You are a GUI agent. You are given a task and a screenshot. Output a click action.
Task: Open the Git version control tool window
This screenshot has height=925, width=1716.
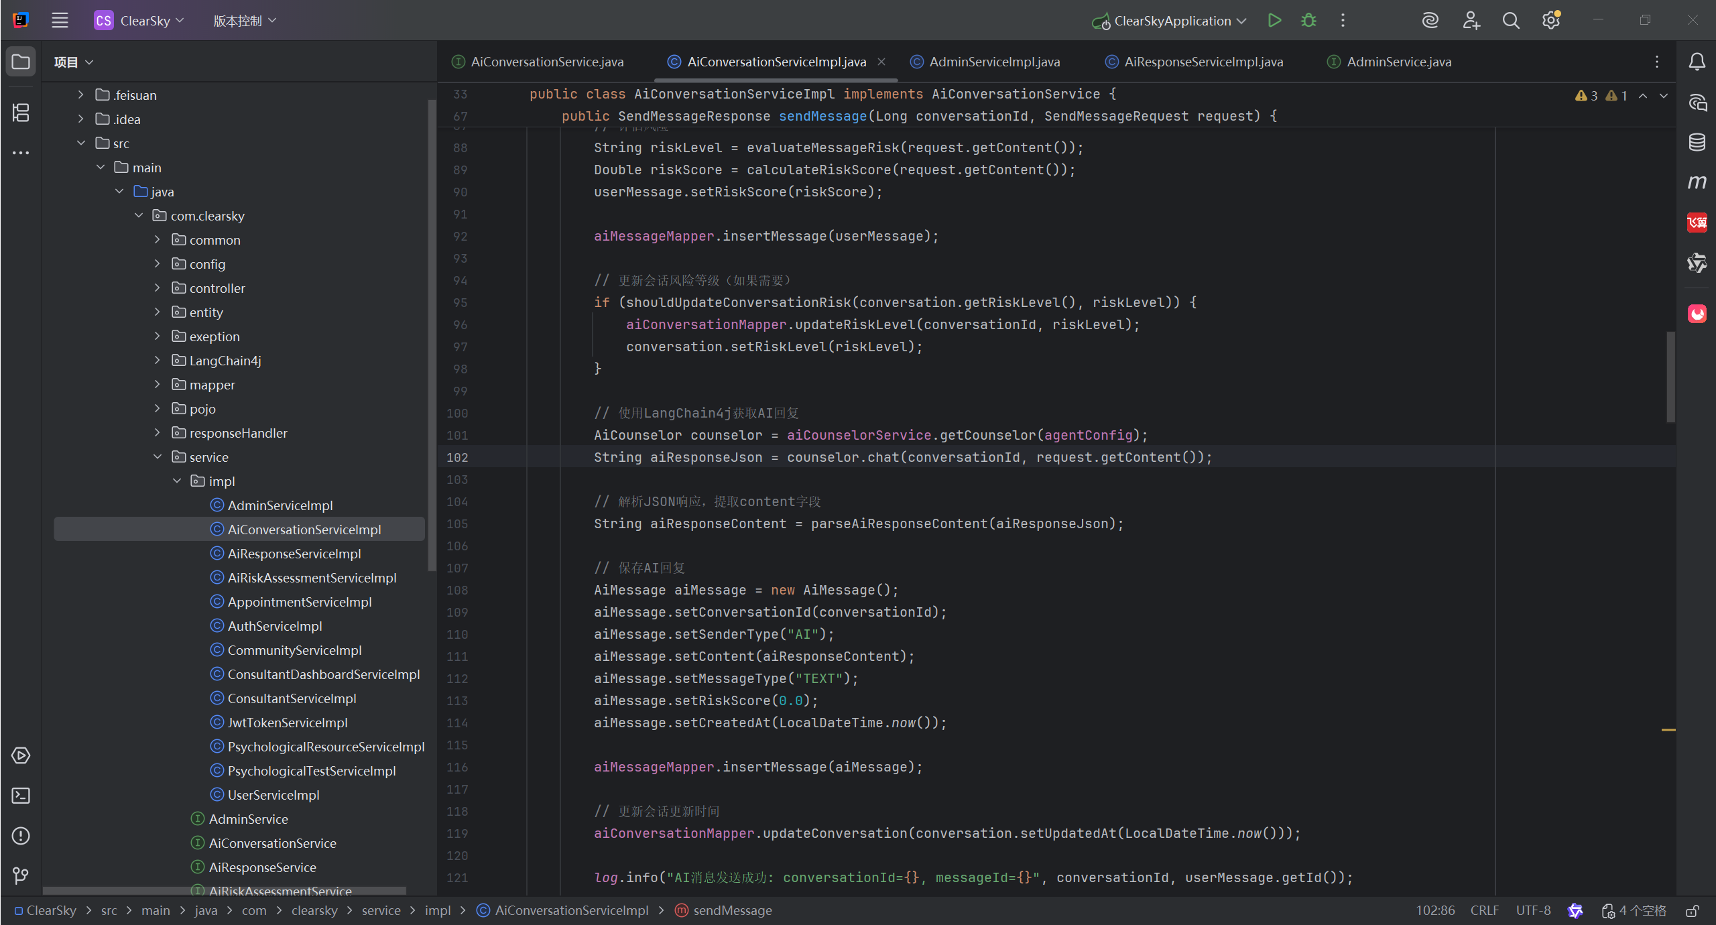[x=21, y=875]
